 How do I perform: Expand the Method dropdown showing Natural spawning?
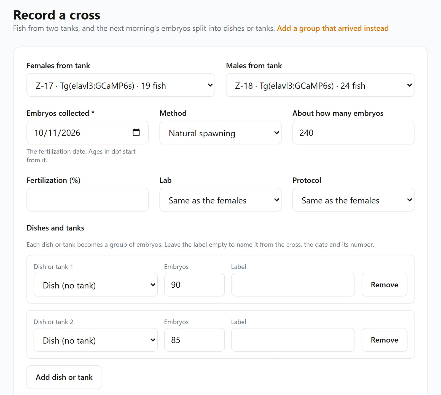click(x=220, y=133)
